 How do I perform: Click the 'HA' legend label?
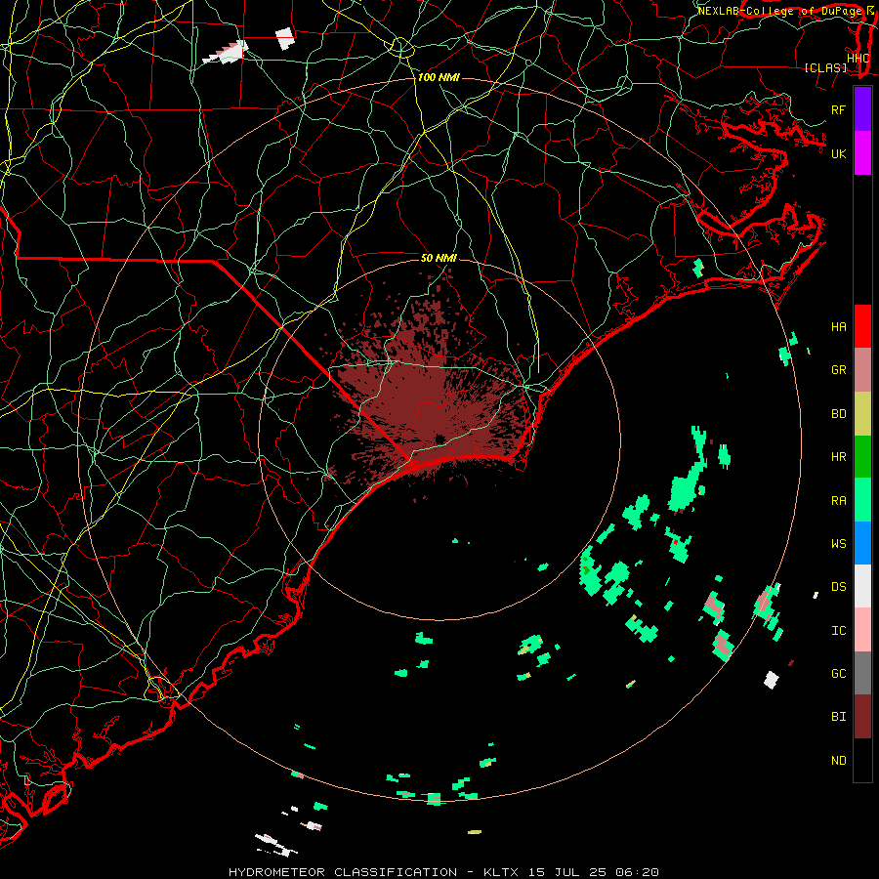839,327
